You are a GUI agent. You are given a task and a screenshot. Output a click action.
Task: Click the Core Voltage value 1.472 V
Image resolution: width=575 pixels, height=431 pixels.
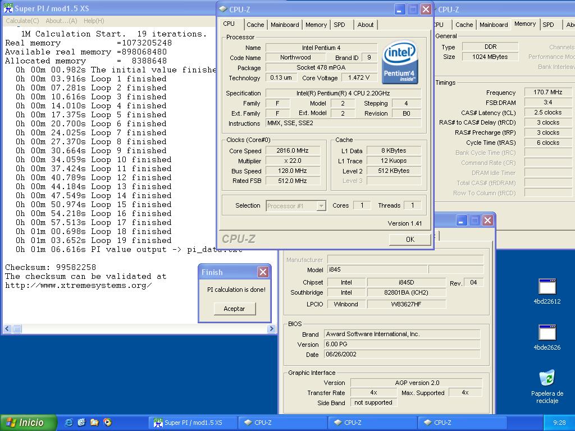pyautogui.click(x=359, y=77)
